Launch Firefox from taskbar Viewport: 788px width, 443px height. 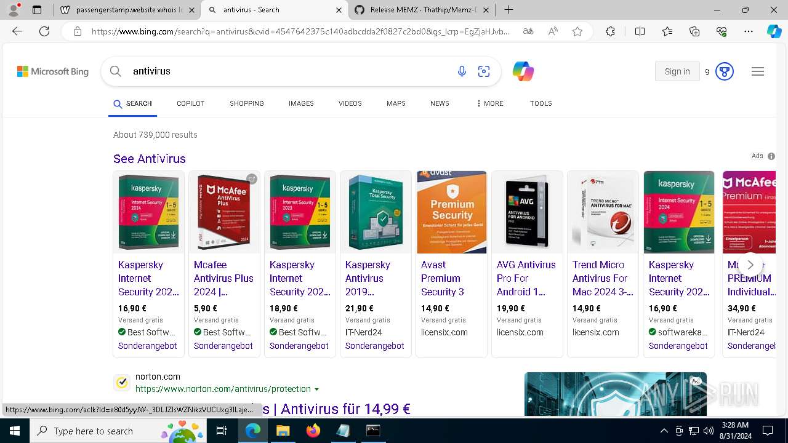pyautogui.click(x=313, y=431)
